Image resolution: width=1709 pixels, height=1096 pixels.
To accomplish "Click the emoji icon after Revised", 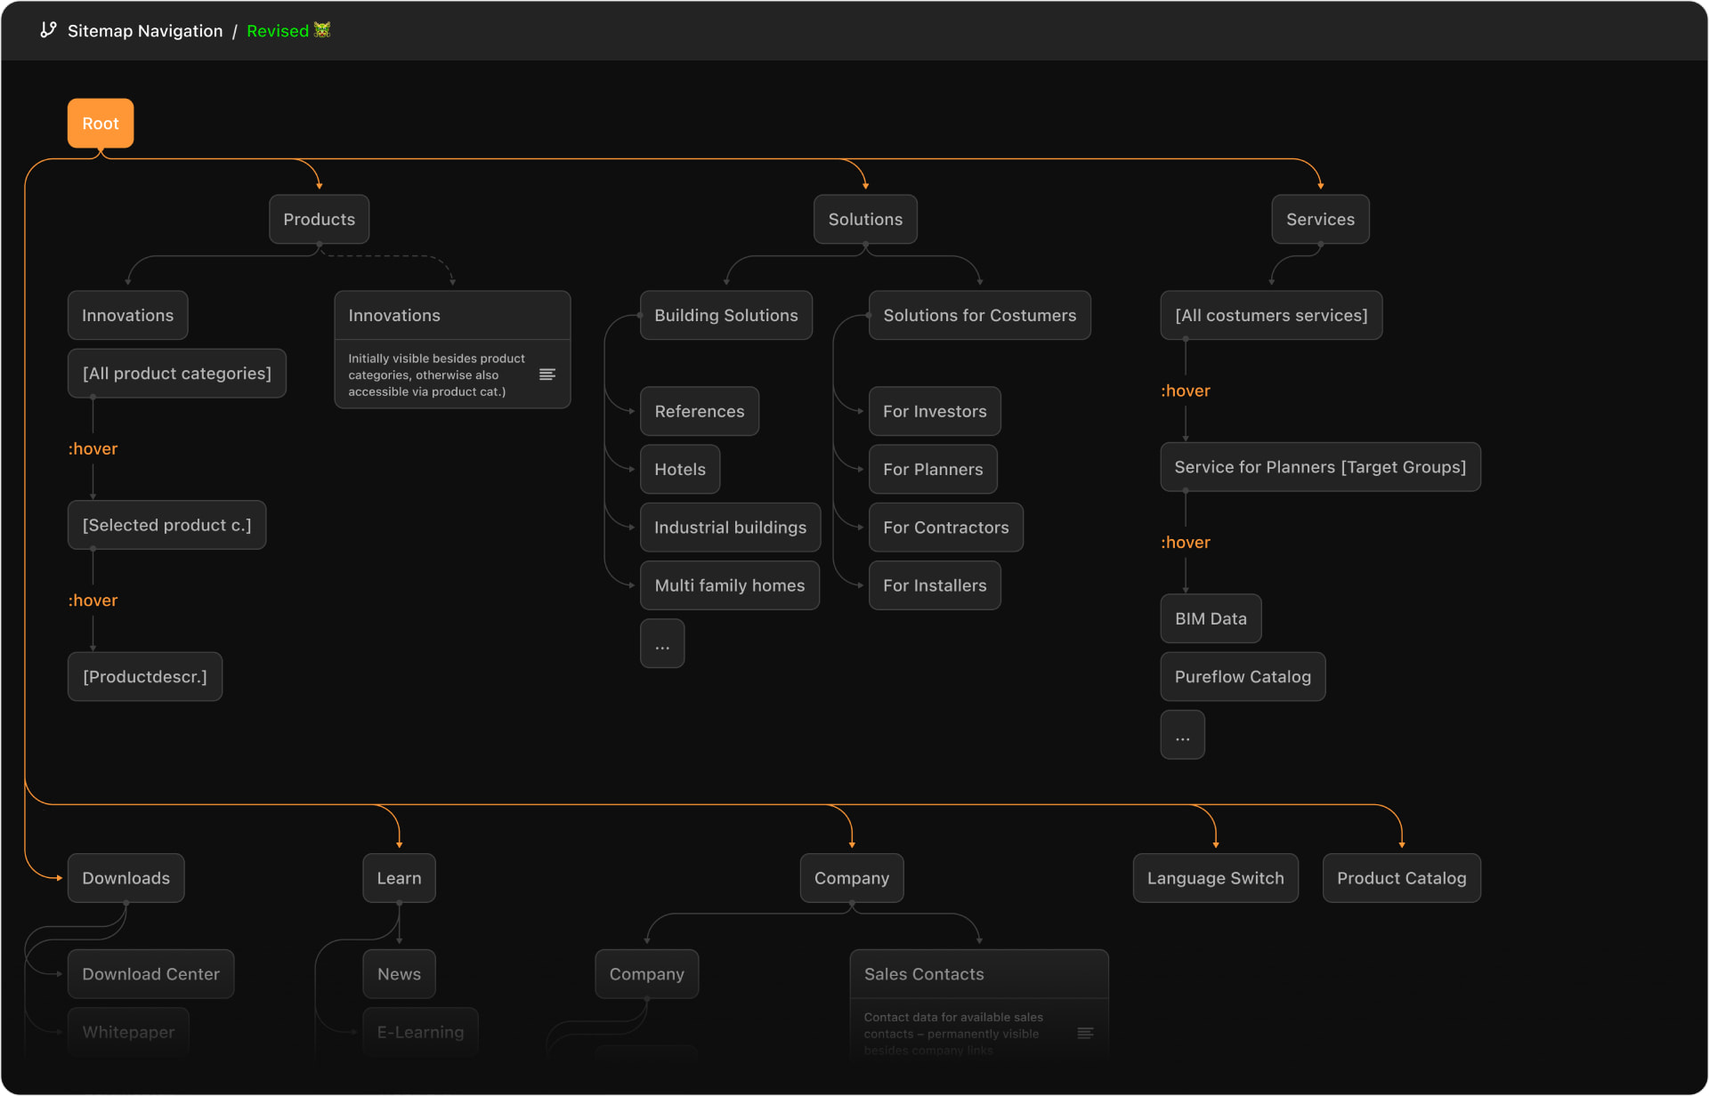I will pyautogui.click(x=322, y=30).
